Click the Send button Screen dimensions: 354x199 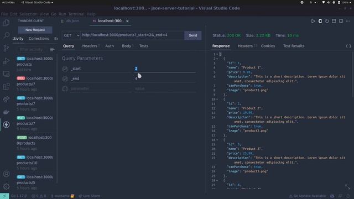[192, 35]
